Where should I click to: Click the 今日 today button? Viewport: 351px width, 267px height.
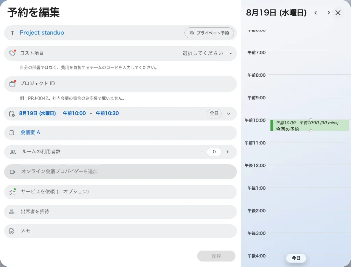[296, 258]
